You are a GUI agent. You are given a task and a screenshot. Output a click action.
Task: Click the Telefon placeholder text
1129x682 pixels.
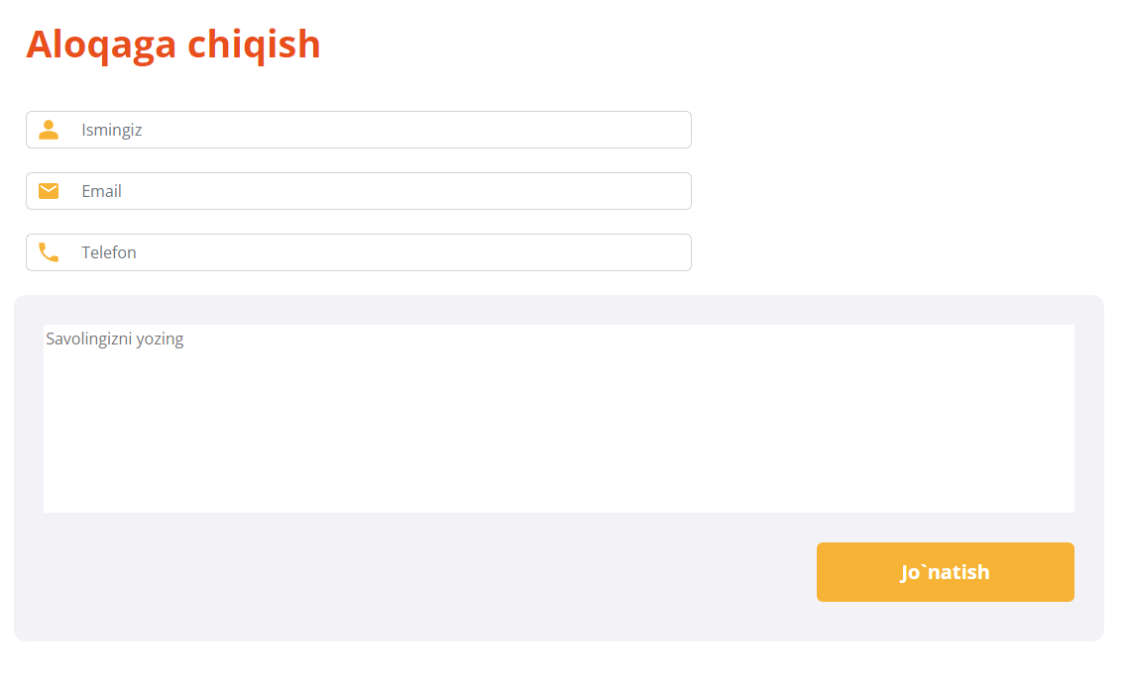point(109,252)
